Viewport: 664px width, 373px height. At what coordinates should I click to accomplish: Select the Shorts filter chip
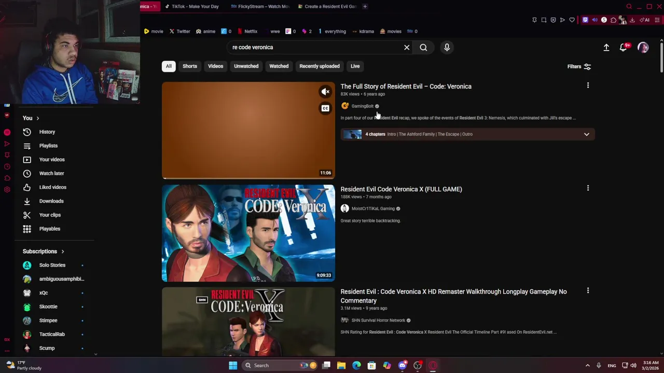pos(190,66)
